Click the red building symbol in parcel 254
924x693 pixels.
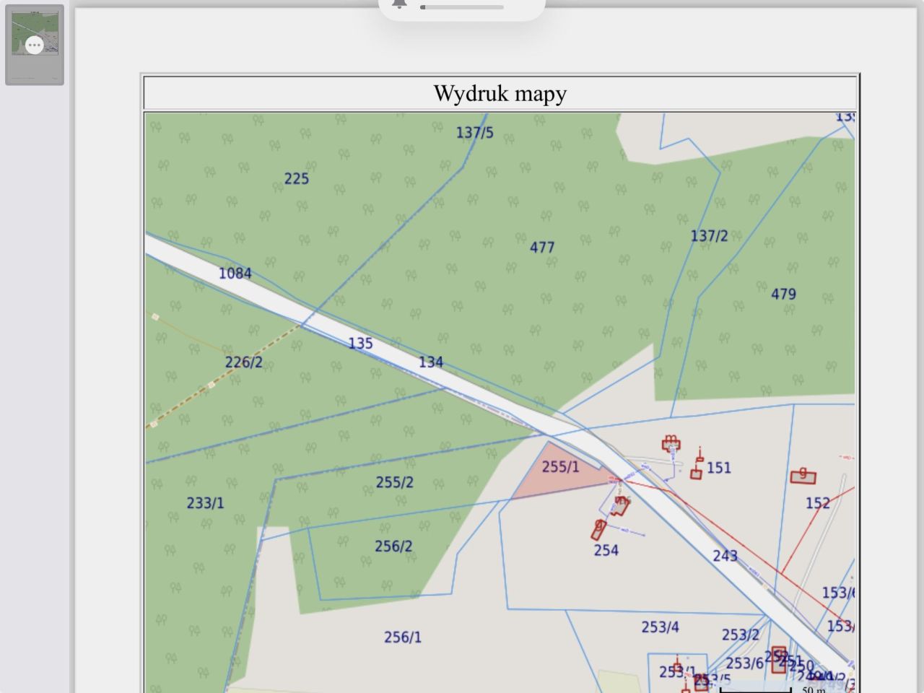(599, 530)
